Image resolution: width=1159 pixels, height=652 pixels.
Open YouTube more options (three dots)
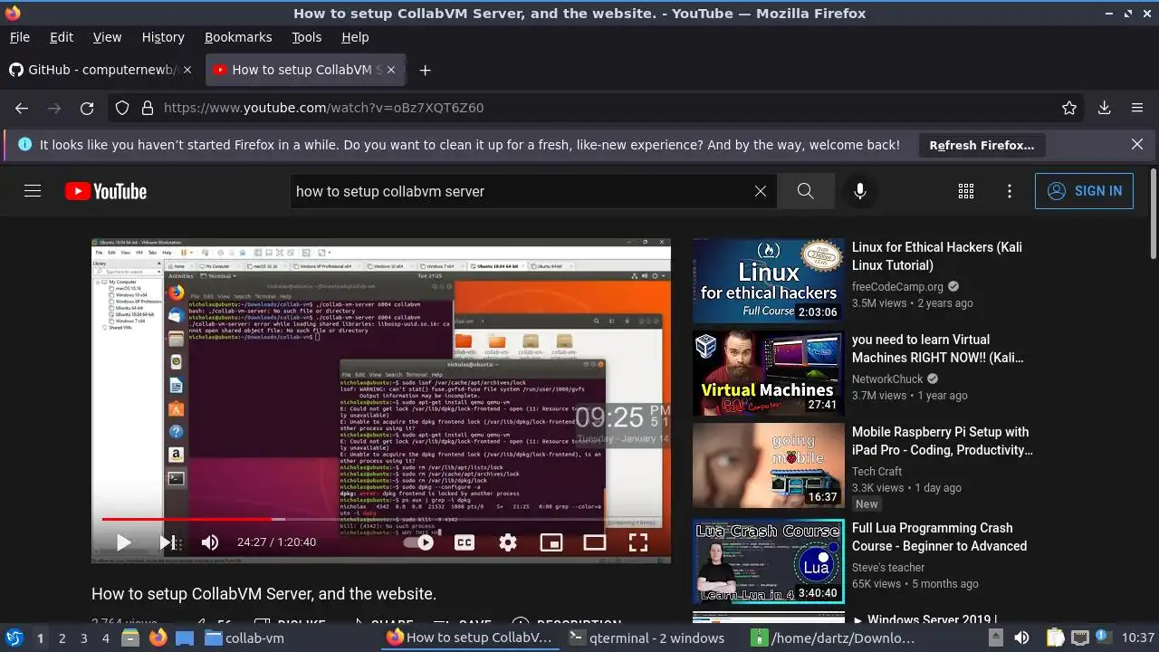pyautogui.click(x=1010, y=191)
